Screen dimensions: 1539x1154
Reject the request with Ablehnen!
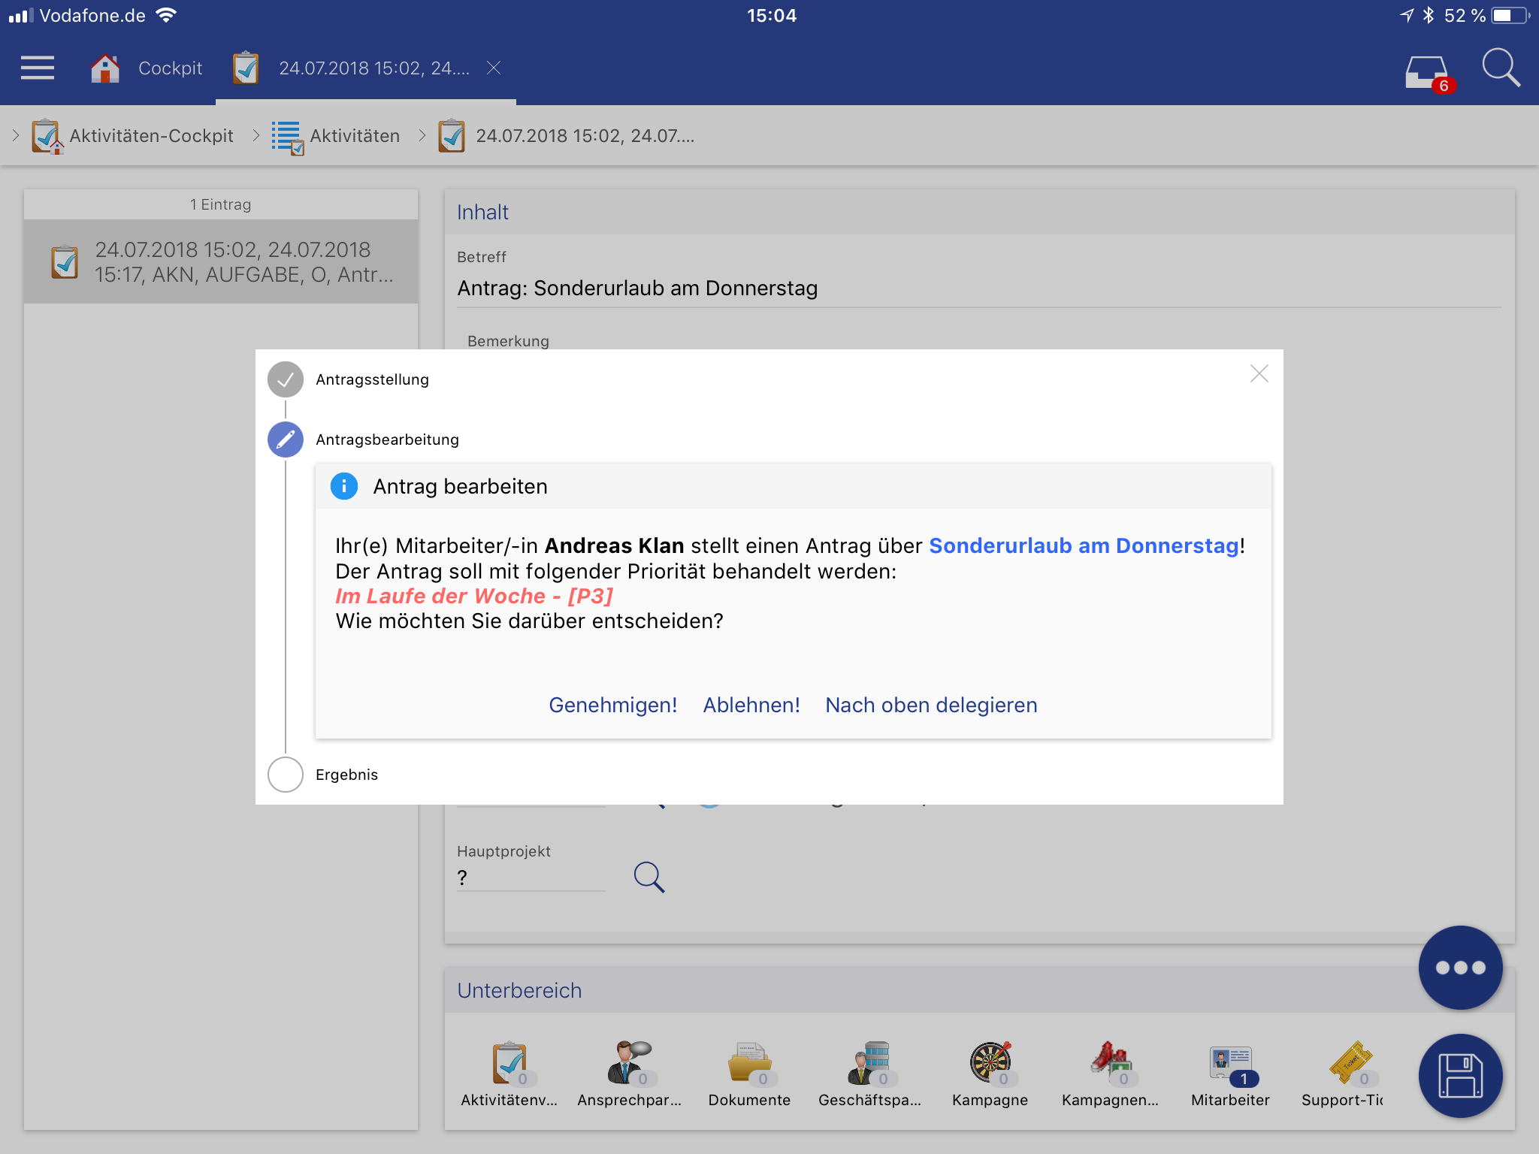click(751, 705)
